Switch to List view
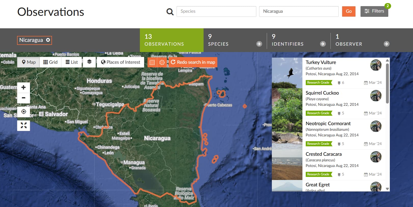 click(72, 62)
